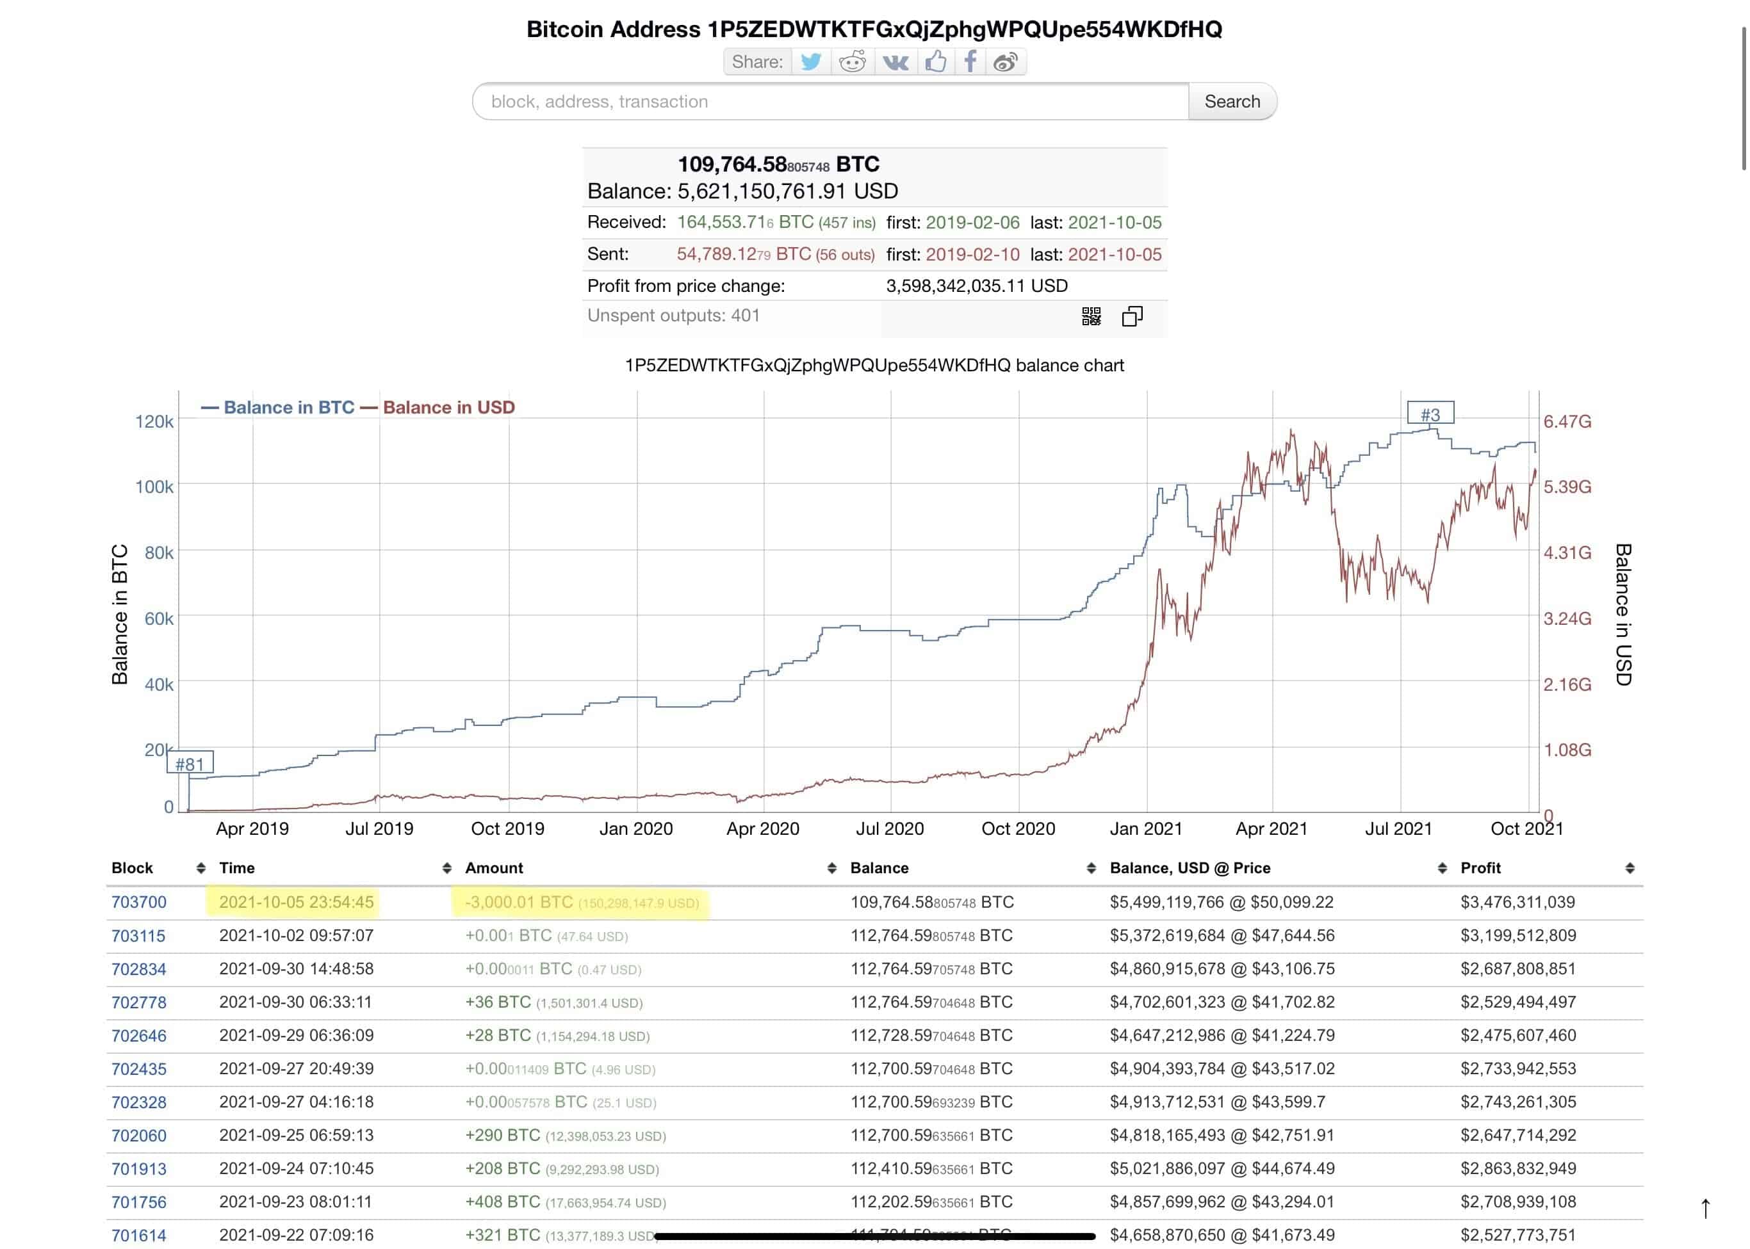The width and height of the screenshot is (1750, 1249).
Task: Toggle the Balance in USD chart series
Action: [x=438, y=408]
